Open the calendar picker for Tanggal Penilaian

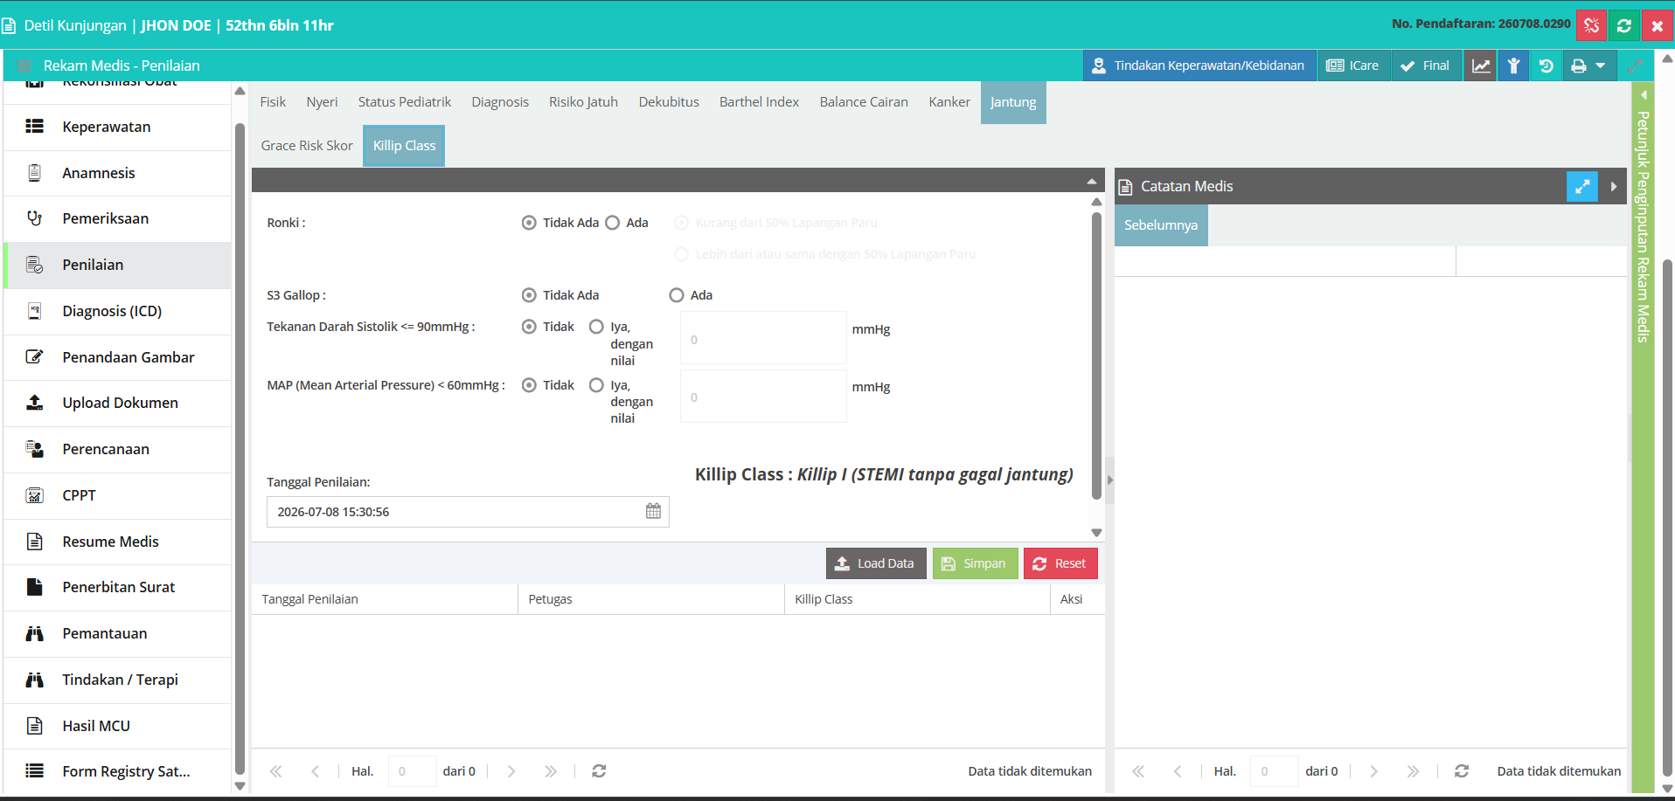[x=653, y=511]
